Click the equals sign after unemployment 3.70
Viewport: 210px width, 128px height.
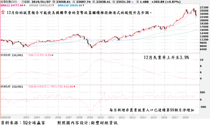[52, 55]
